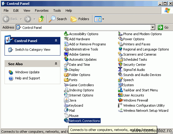Open the View menu
This screenshot has width=173, height=134.
[x=27, y=11]
